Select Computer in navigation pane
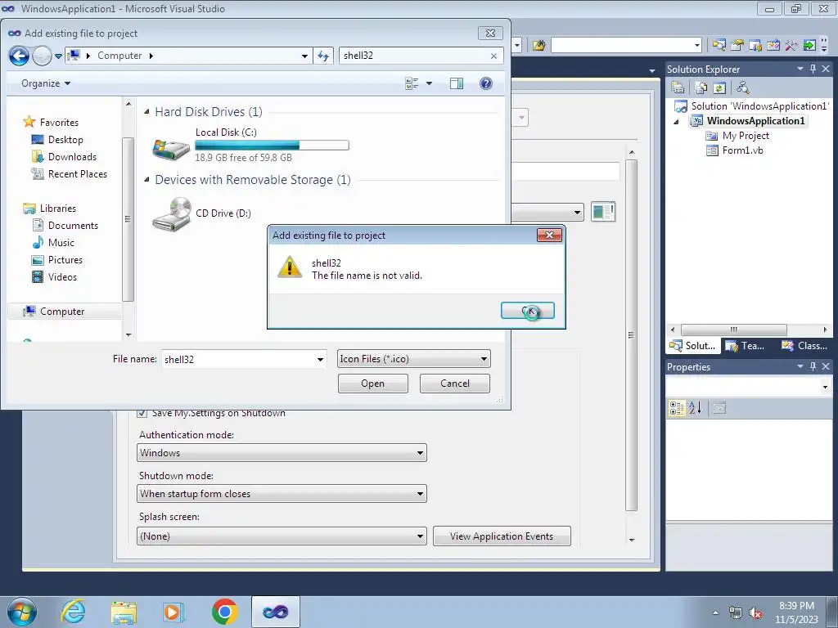The width and height of the screenshot is (838, 628). pos(53,312)
